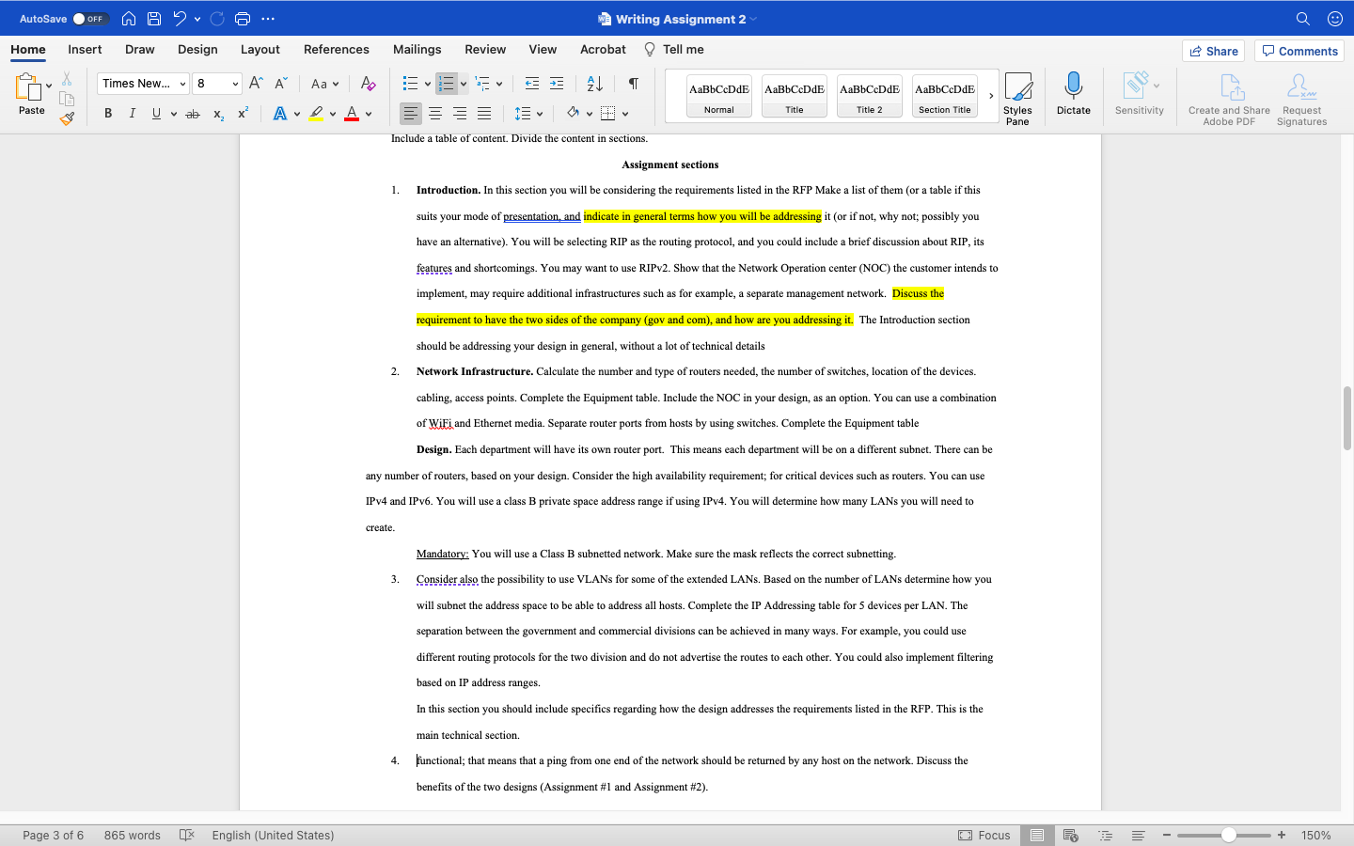Viewport: 1354px width, 846px height.
Task: Apply superscript formatting
Action: (243, 114)
